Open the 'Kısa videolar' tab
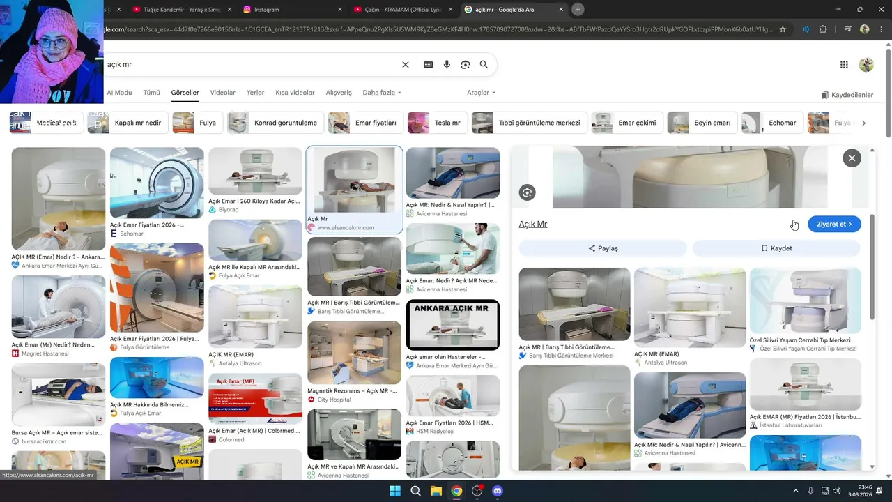 click(295, 93)
